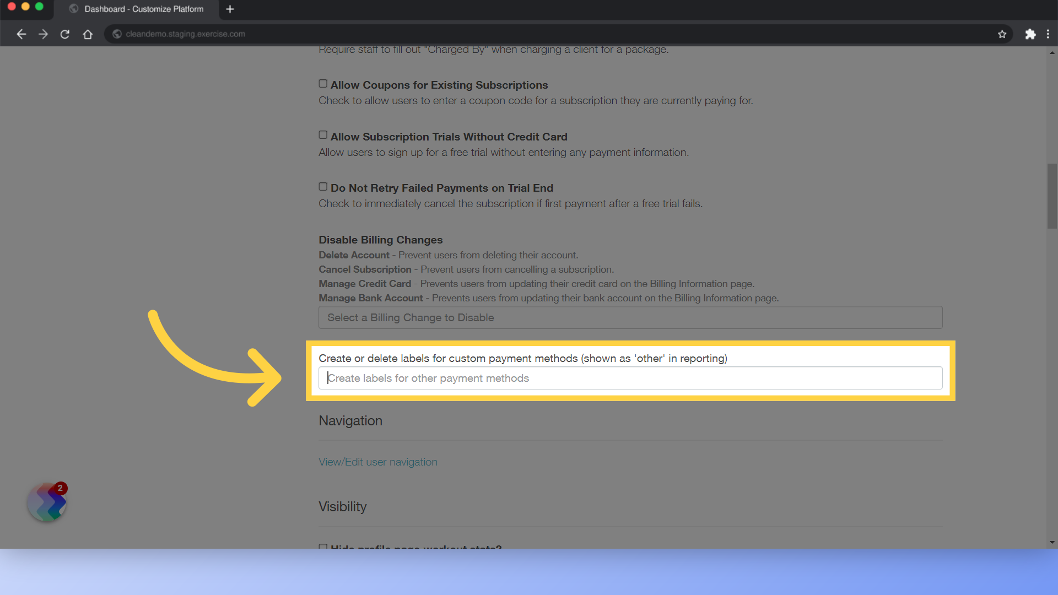Viewport: 1058px width, 595px height.
Task: Toggle Allow Coupons for Existing Subscriptions checkbox
Action: [323, 84]
